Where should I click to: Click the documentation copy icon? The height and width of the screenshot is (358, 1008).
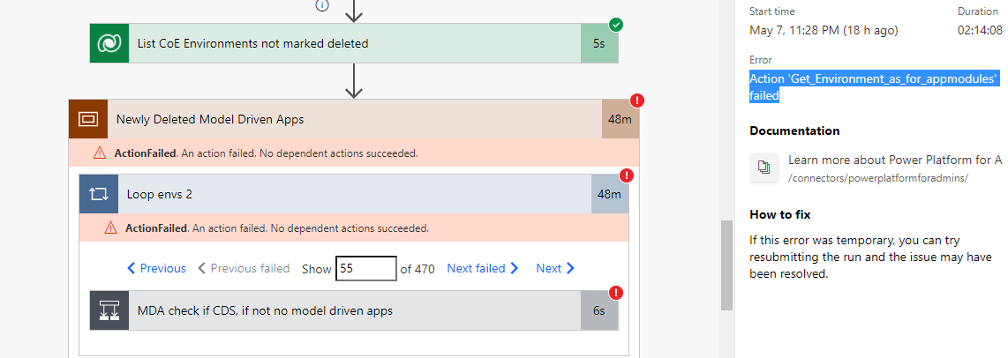(x=764, y=168)
